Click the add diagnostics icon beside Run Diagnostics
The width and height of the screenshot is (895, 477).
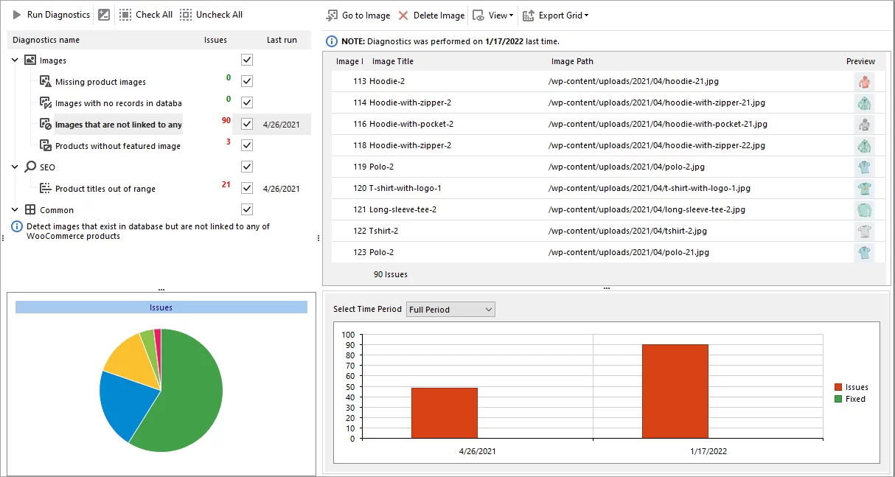[x=103, y=14]
